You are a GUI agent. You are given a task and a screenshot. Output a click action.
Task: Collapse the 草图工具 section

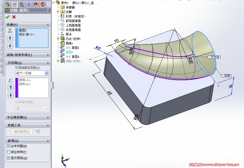(48, 125)
